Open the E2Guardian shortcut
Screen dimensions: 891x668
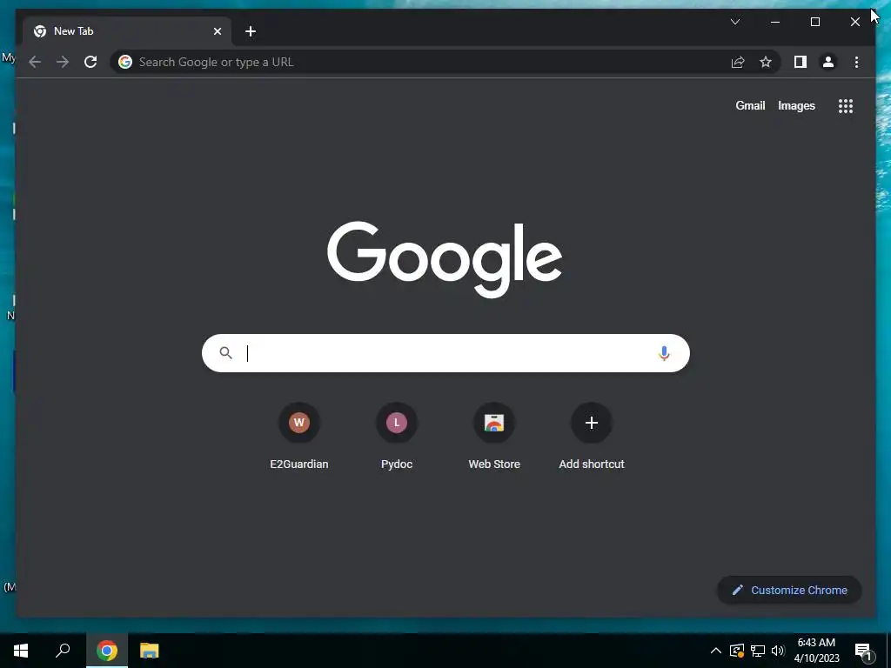tap(299, 436)
